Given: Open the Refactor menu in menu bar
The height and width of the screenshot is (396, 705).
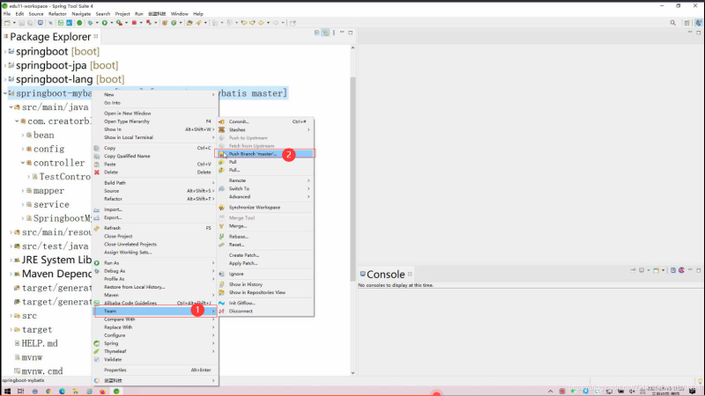Looking at the screenshot, I should click(57, 14).
